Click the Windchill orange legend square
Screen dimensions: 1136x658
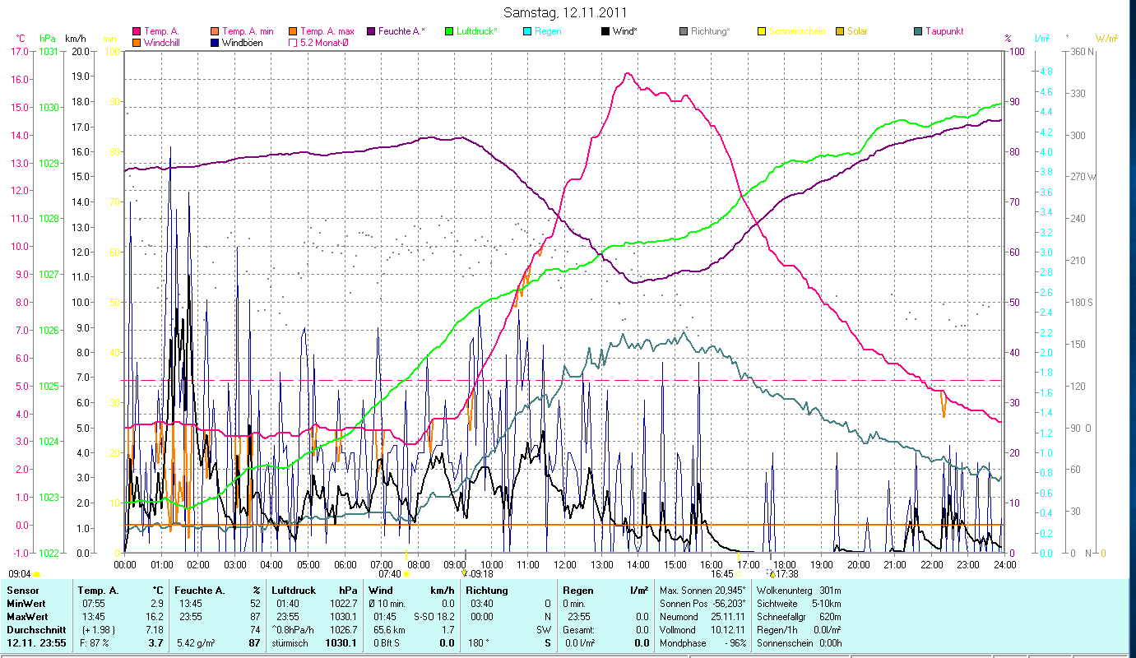pyautogui.click(x=137, y=43)
